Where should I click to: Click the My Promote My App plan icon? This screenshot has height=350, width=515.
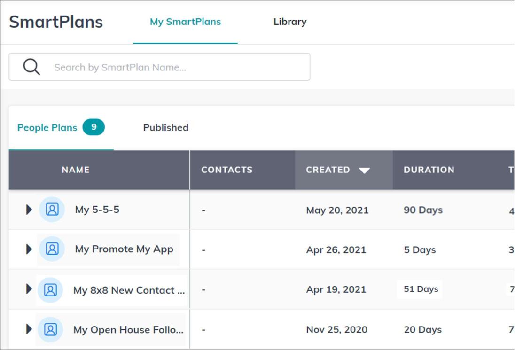[x=52, y=249]
